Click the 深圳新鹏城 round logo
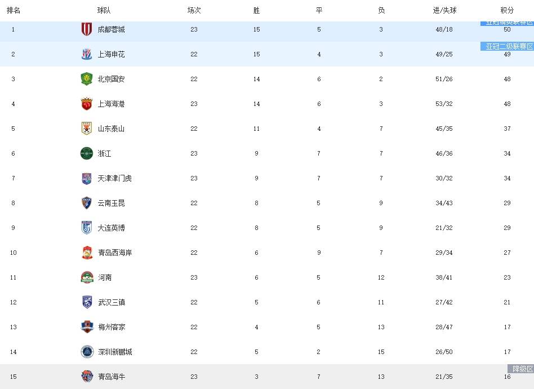This screenshot has height=389, width=534. tap(87, 352)
